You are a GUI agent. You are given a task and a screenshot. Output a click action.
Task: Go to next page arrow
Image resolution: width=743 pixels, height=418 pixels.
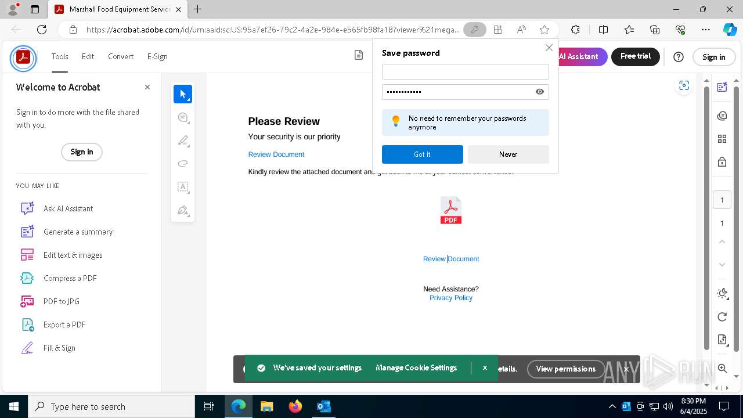click(722, 265)
